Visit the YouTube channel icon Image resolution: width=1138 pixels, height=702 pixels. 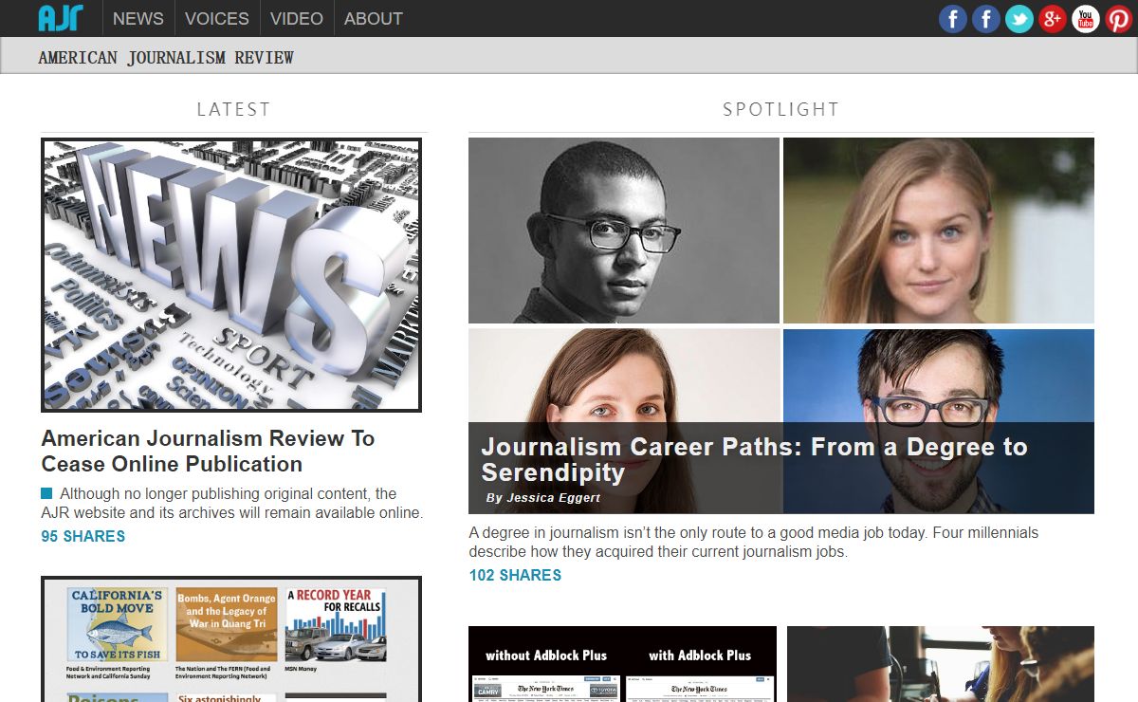click(1086, 18)
